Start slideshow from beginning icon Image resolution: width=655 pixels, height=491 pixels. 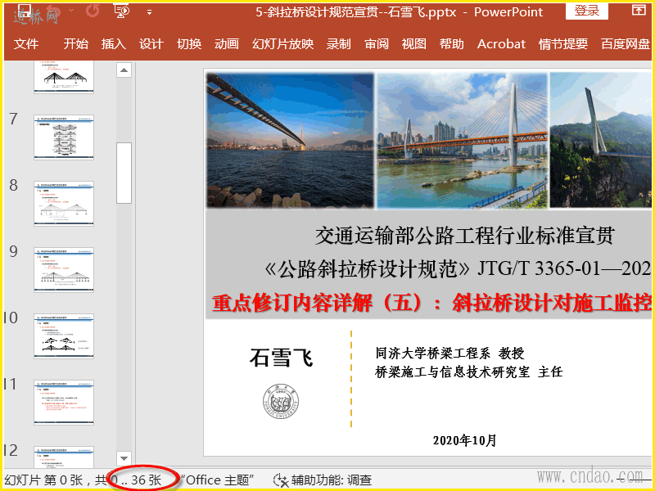point(122,11)
